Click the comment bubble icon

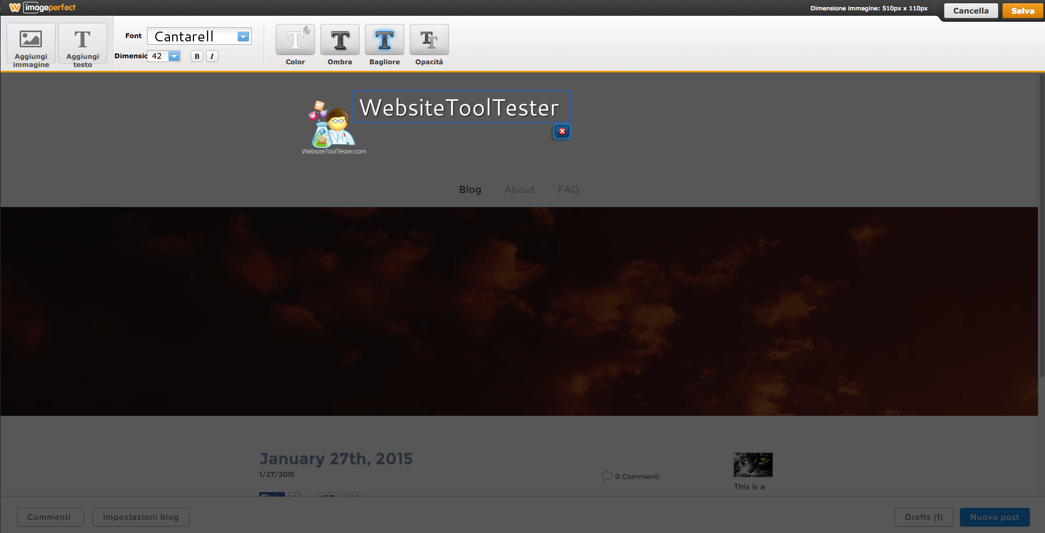[x=606, y=476]
